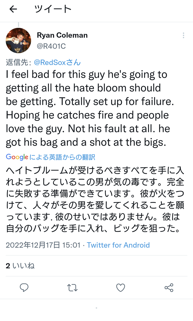This screenshot has height=321, width=193.
Task: Tap the 2022年12月17日 15:01 timestamp
Action: pos(43,245)
